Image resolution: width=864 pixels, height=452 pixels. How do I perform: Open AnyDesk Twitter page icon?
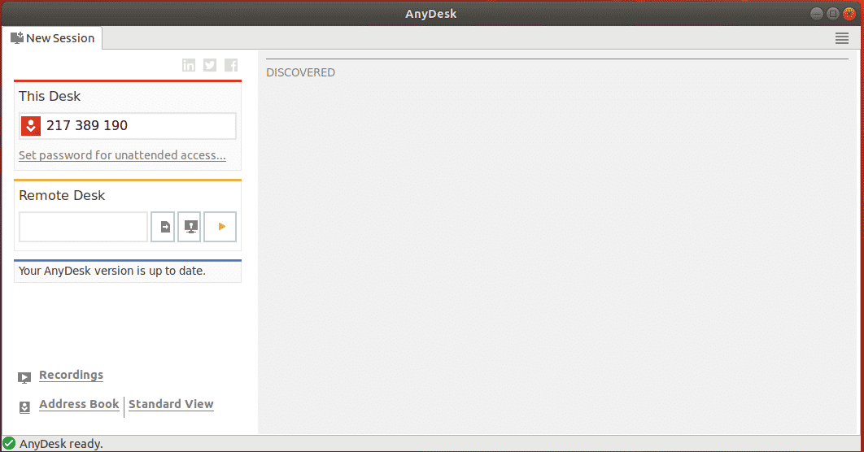(x=210, y=65)
